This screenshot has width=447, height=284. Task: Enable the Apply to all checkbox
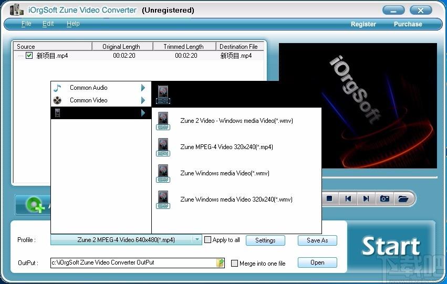point(208,240)
